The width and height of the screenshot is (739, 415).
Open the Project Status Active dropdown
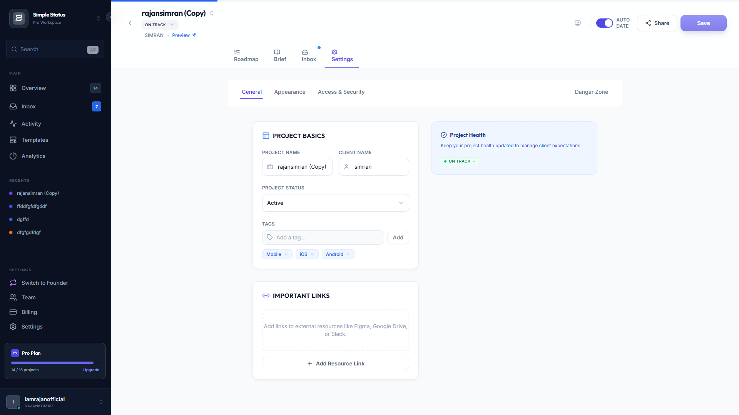335,203
